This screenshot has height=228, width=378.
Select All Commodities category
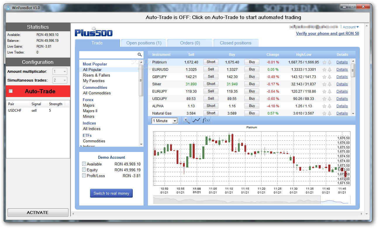(x=97, y=93)
